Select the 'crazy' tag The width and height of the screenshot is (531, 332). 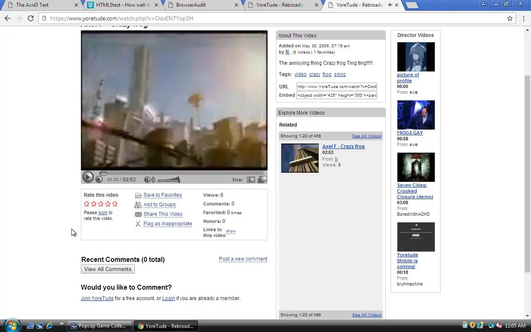pyautogui.click(x=314, y=74)
